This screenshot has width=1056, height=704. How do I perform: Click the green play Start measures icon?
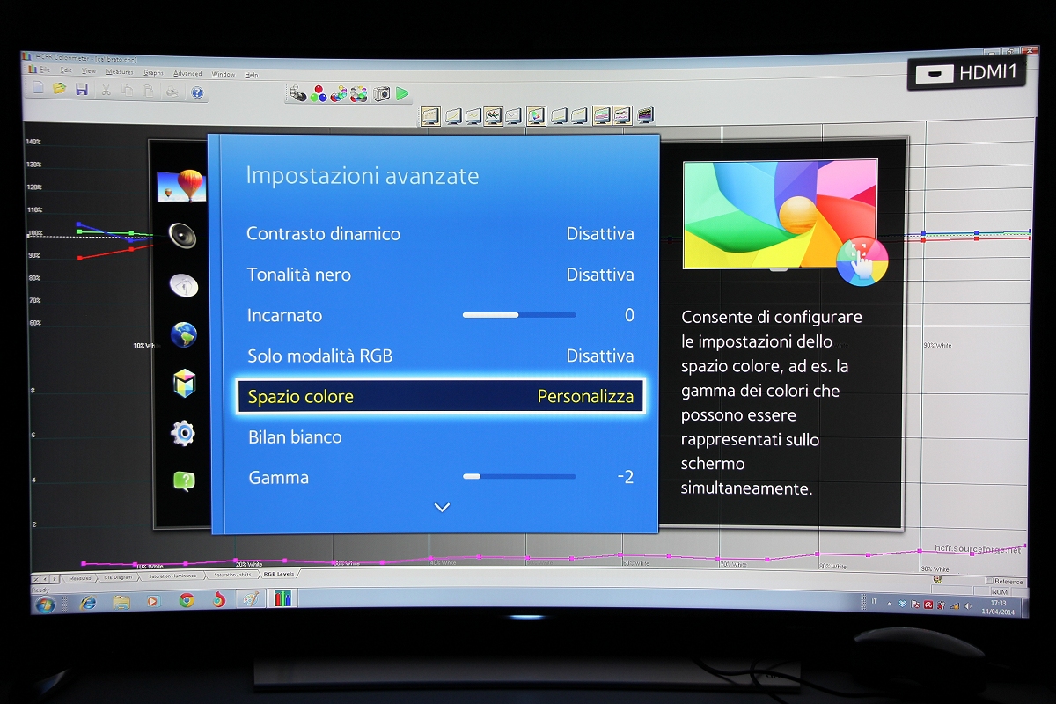click(x=402, y=93)
